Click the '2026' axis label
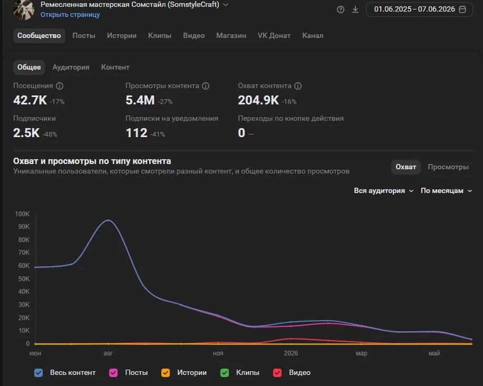 (x=291, y=353)
